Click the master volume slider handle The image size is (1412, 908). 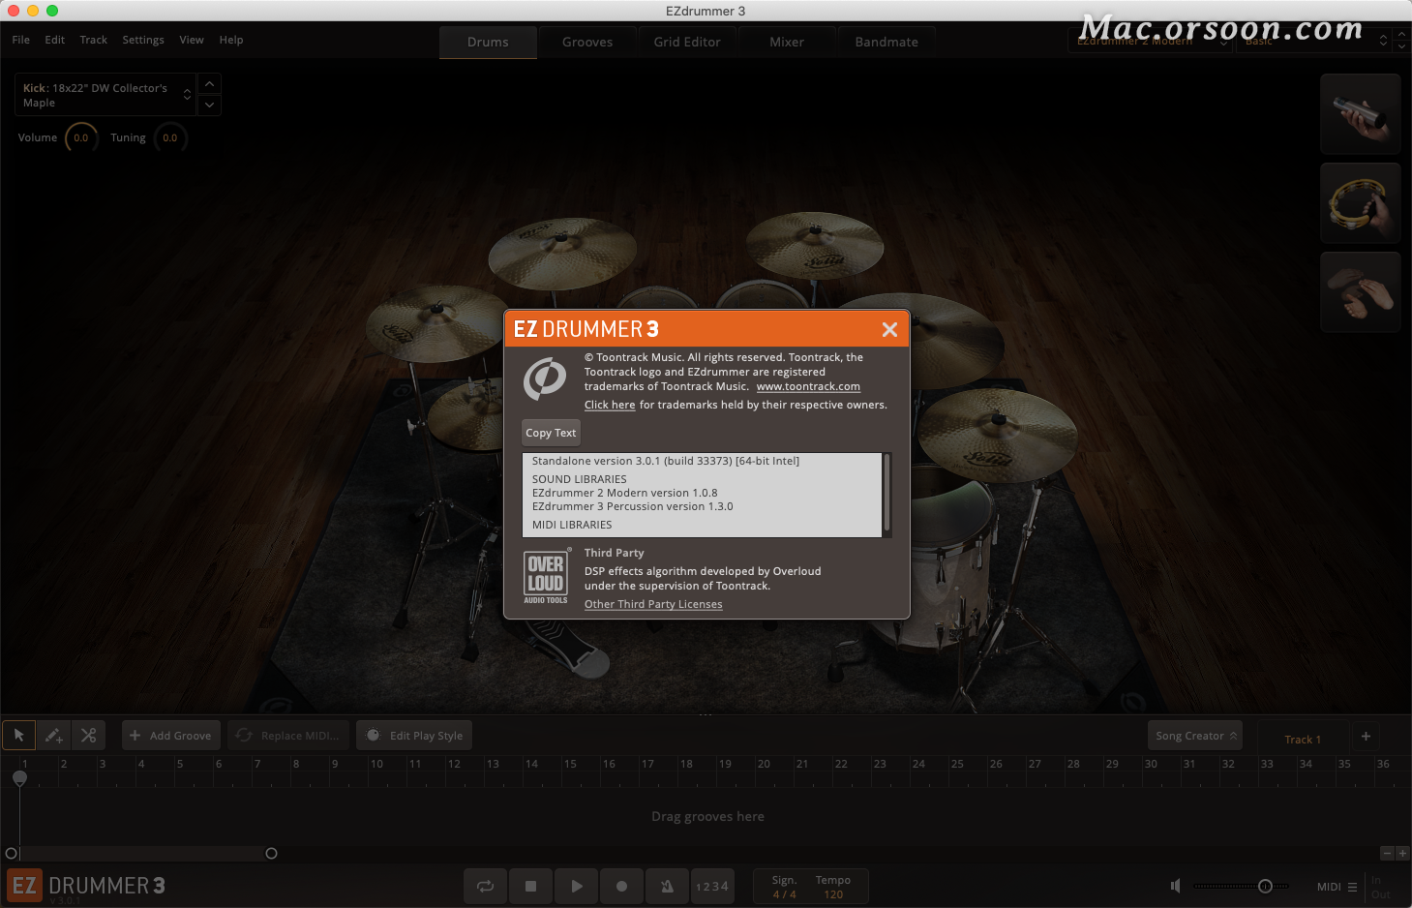[x=1265, y=886]
